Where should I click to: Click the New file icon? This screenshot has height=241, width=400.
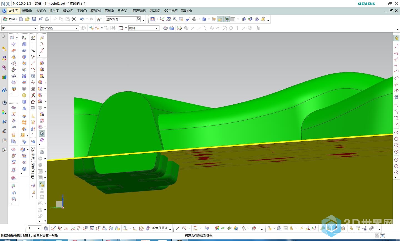(x=21, y=19)
